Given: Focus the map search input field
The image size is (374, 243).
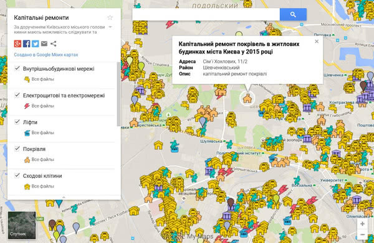Looking at the screenshot, I should (x=206, y=14).
